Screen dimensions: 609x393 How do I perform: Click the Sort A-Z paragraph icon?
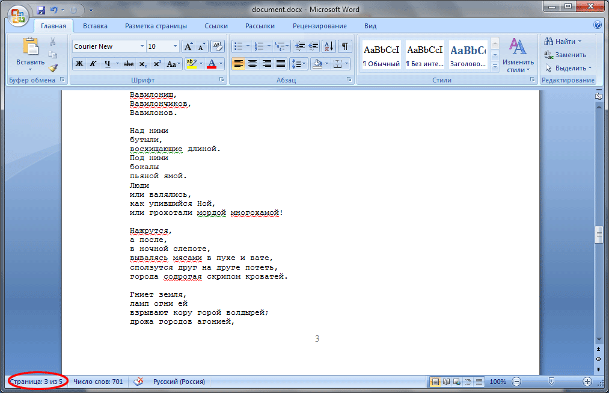pos(329,46)
